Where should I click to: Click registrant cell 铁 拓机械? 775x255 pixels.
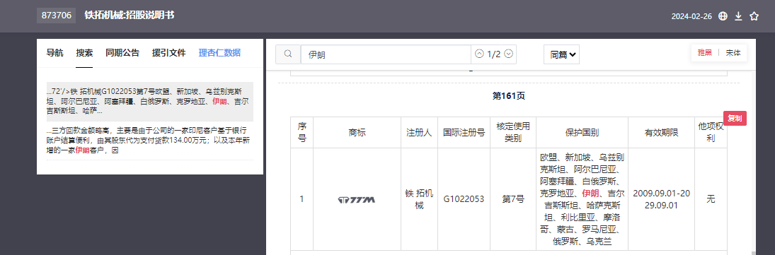point(419,199)
